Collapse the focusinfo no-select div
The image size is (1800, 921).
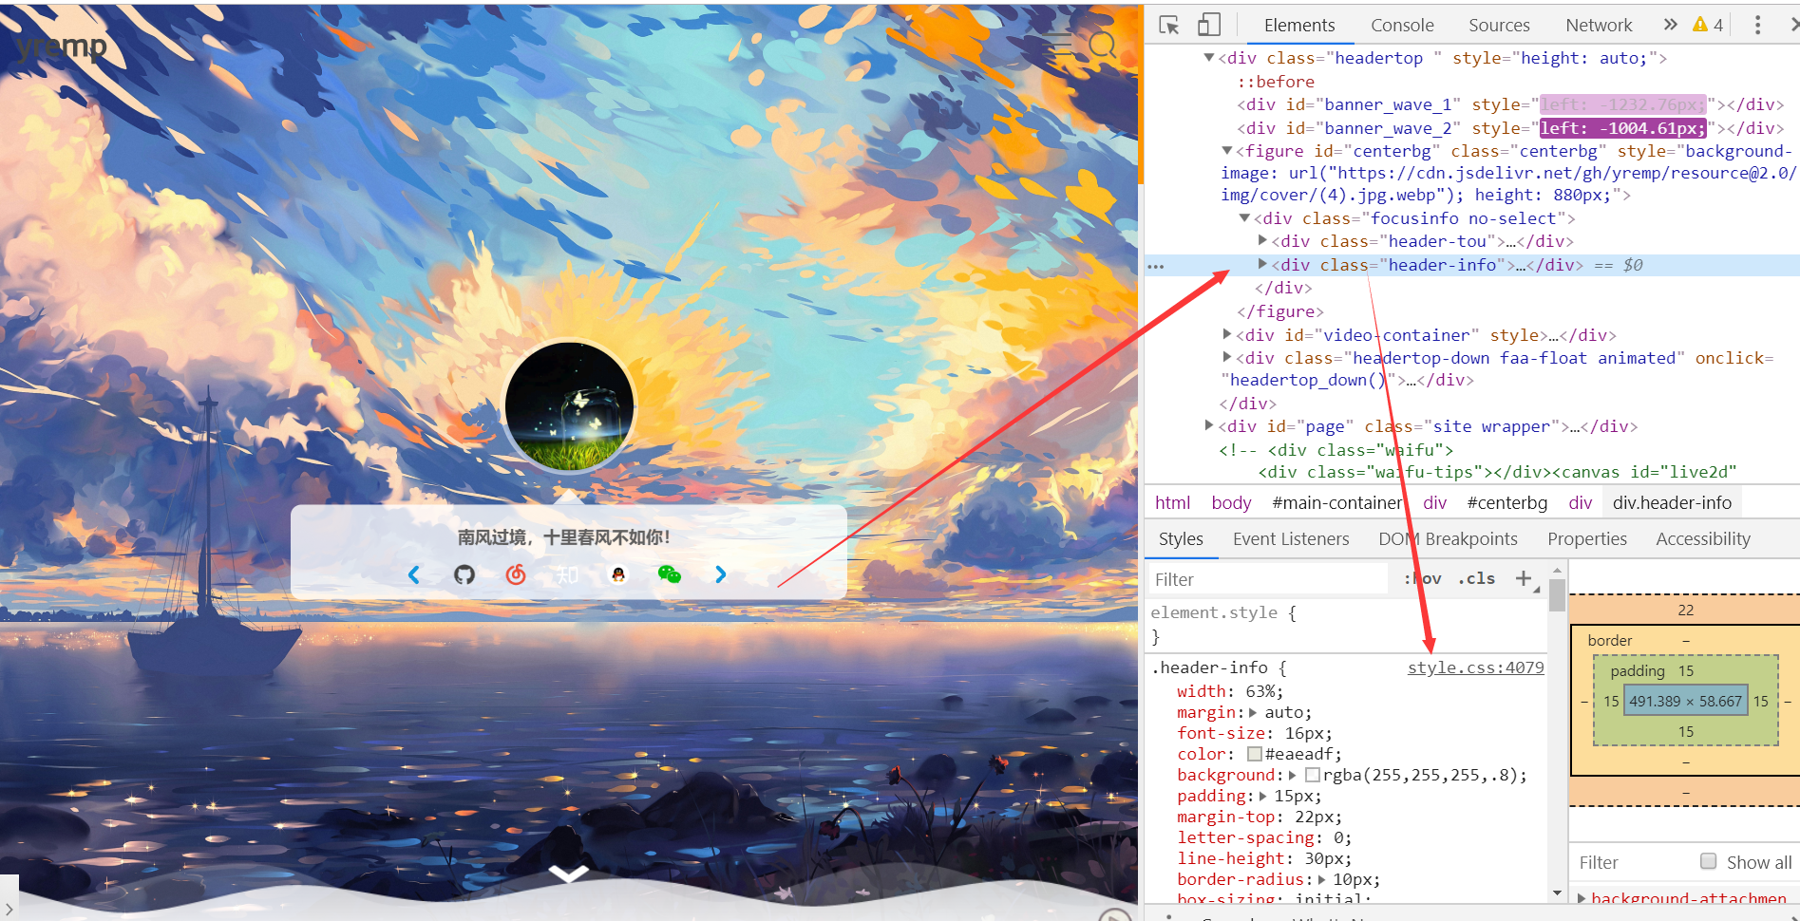(x=1244, y=218)
